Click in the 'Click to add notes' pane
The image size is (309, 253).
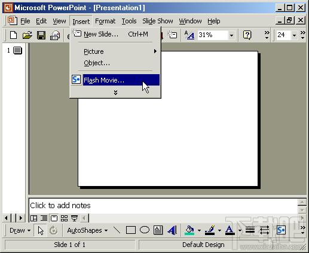[163, 206]
